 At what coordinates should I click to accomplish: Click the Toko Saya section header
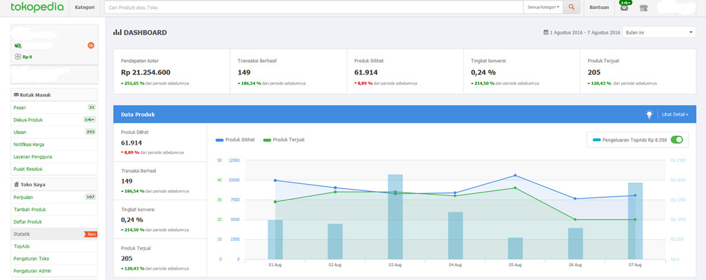(54, 185)
